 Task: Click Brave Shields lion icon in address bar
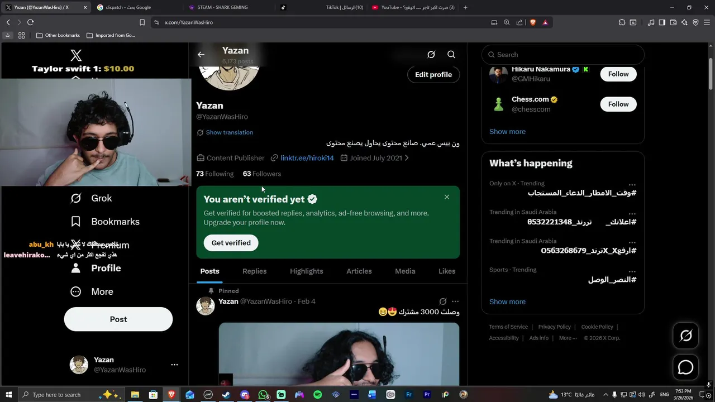click(x=532, y=22)
